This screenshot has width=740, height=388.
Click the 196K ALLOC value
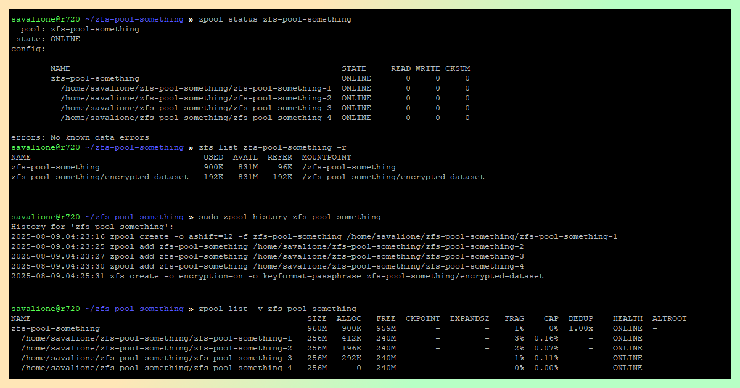tap(351, 348)
